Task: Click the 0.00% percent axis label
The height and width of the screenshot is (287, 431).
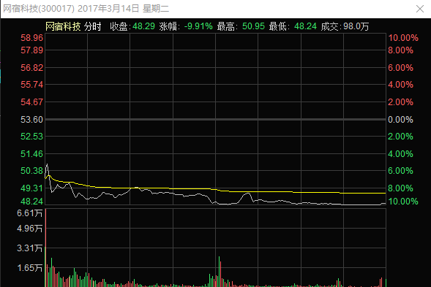Action: pyautogui.click(x=400, y=120)
